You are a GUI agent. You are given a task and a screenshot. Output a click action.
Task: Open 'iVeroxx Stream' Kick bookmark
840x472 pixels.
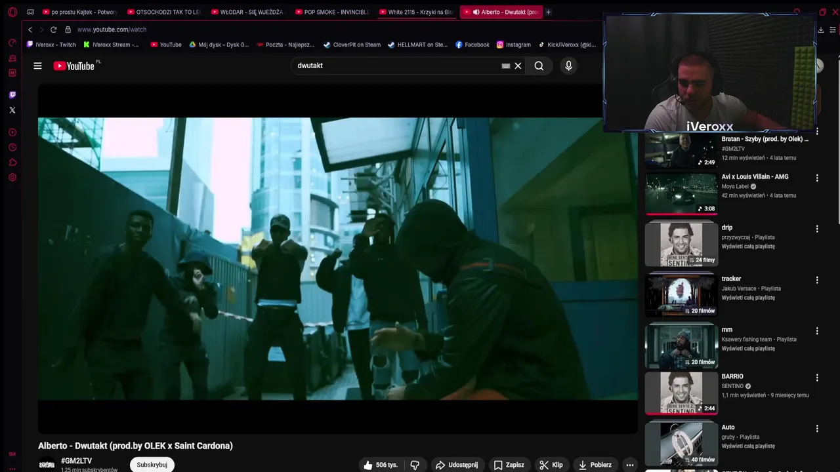tap(112, 45)
